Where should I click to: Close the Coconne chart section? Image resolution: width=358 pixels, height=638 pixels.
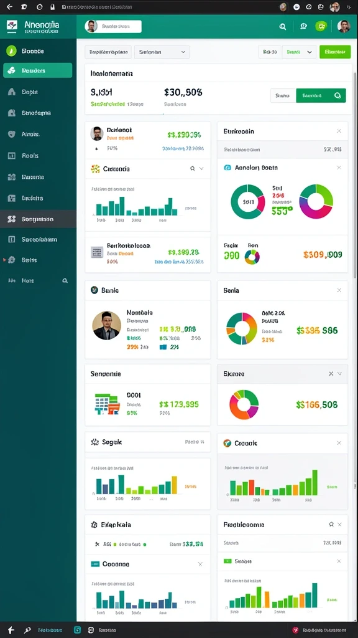(x=200, y=564)
